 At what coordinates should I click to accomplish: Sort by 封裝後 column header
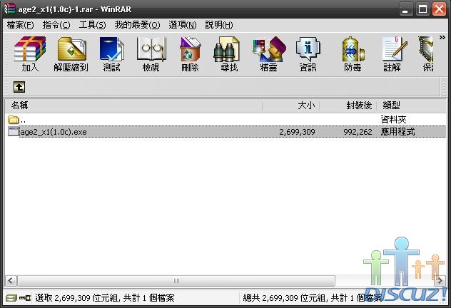click(348, 106)
